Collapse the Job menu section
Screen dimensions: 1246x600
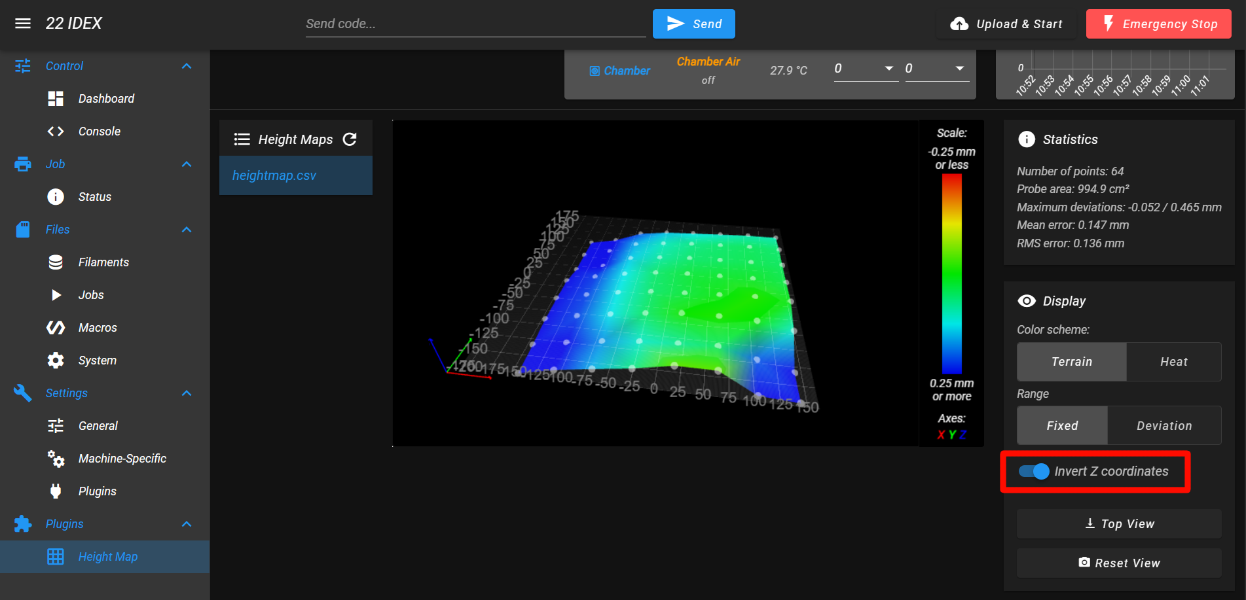[187, 164]
